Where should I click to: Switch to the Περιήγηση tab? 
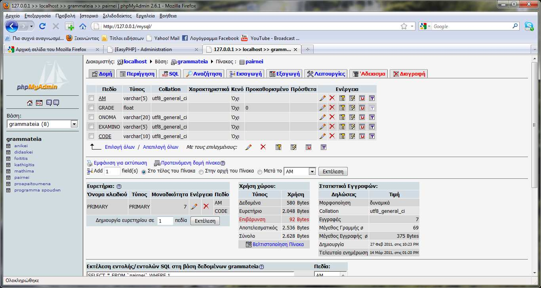point(137,74)
